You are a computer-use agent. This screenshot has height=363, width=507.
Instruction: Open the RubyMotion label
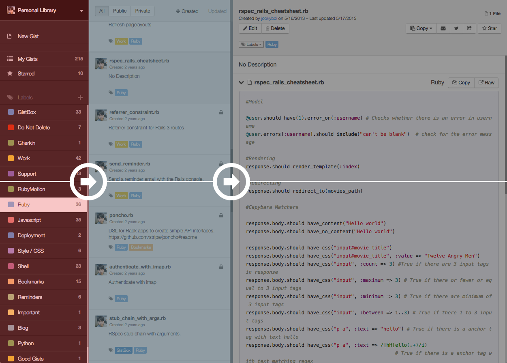point(43,189)
